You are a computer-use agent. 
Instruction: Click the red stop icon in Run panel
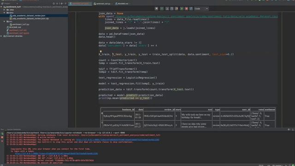pos(2,137)
